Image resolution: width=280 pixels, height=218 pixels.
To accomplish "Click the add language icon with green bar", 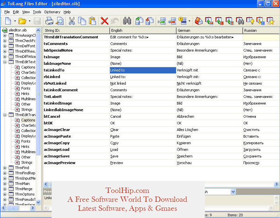I will (x=162, y=21).
